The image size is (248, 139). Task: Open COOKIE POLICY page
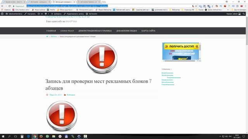[x=67, y=31]
